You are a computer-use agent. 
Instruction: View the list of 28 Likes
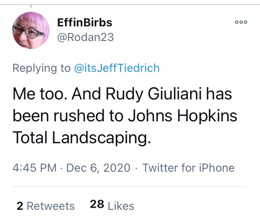(x=112, y=206)
